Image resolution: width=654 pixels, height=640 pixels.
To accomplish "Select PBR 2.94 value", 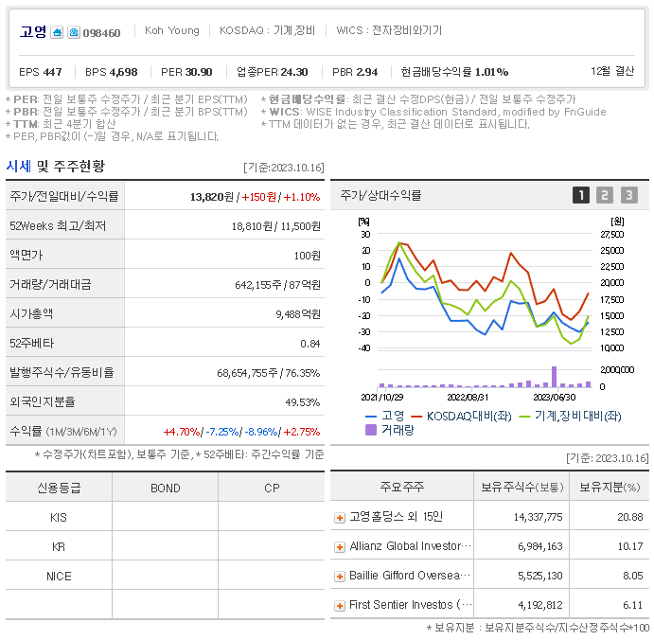I will coord(355,72).
